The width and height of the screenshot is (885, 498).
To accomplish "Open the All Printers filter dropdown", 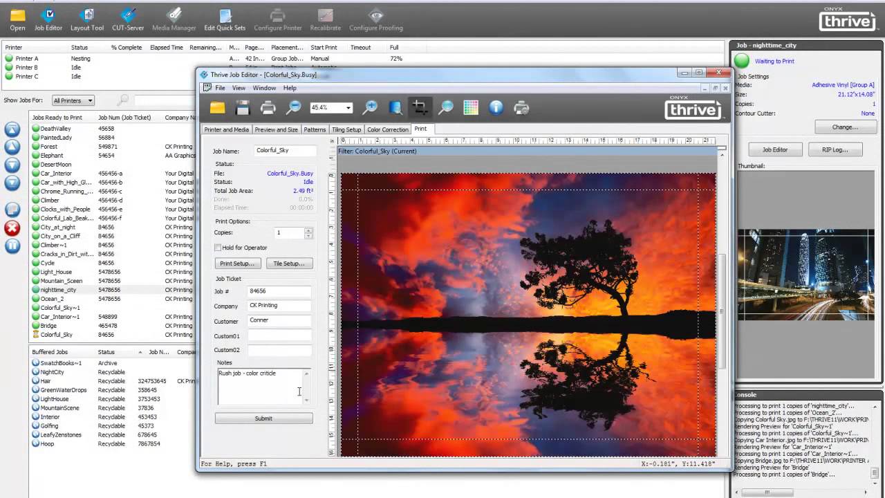I will (73, 100).
